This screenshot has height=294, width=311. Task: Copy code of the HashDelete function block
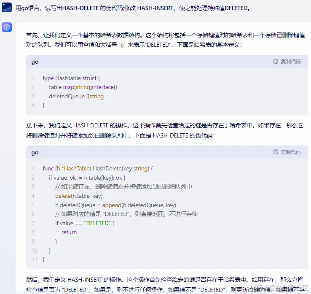(287, 152)
